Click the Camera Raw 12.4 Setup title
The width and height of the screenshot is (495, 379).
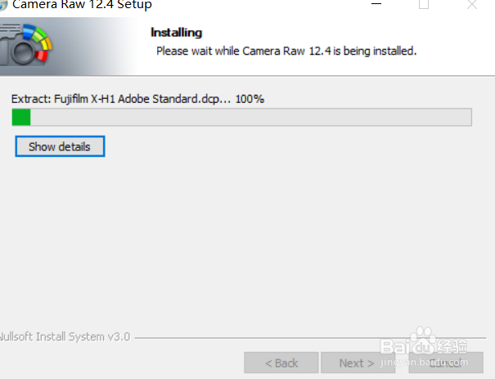click(x=82, y=5)
